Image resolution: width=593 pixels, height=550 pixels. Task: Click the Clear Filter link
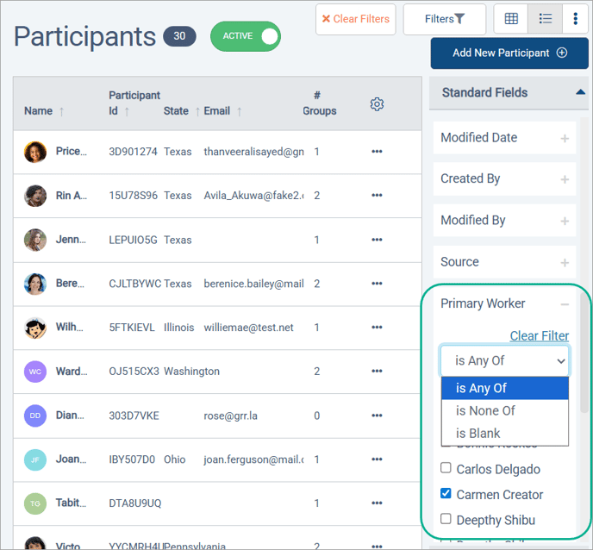coord(539,336)
